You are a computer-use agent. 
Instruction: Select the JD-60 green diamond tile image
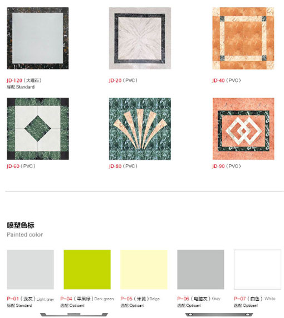pyautogui.click(x=38, y=129)
